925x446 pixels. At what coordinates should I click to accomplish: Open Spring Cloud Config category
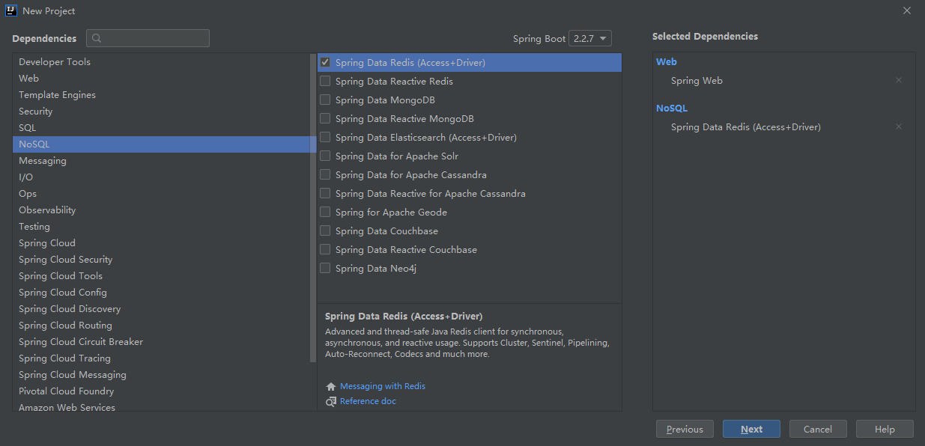161,292
